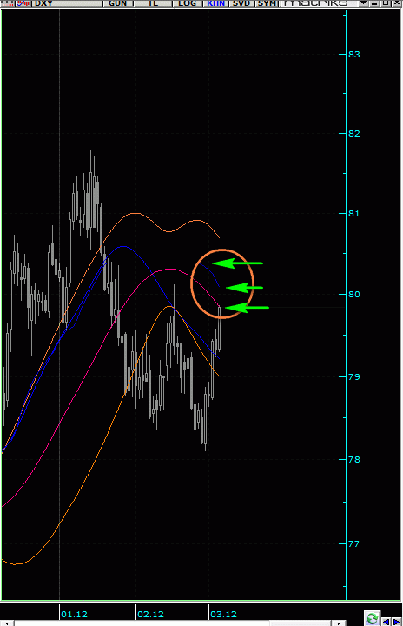
Task: Click the KHN toolbar button
Action: pos(216,3)
